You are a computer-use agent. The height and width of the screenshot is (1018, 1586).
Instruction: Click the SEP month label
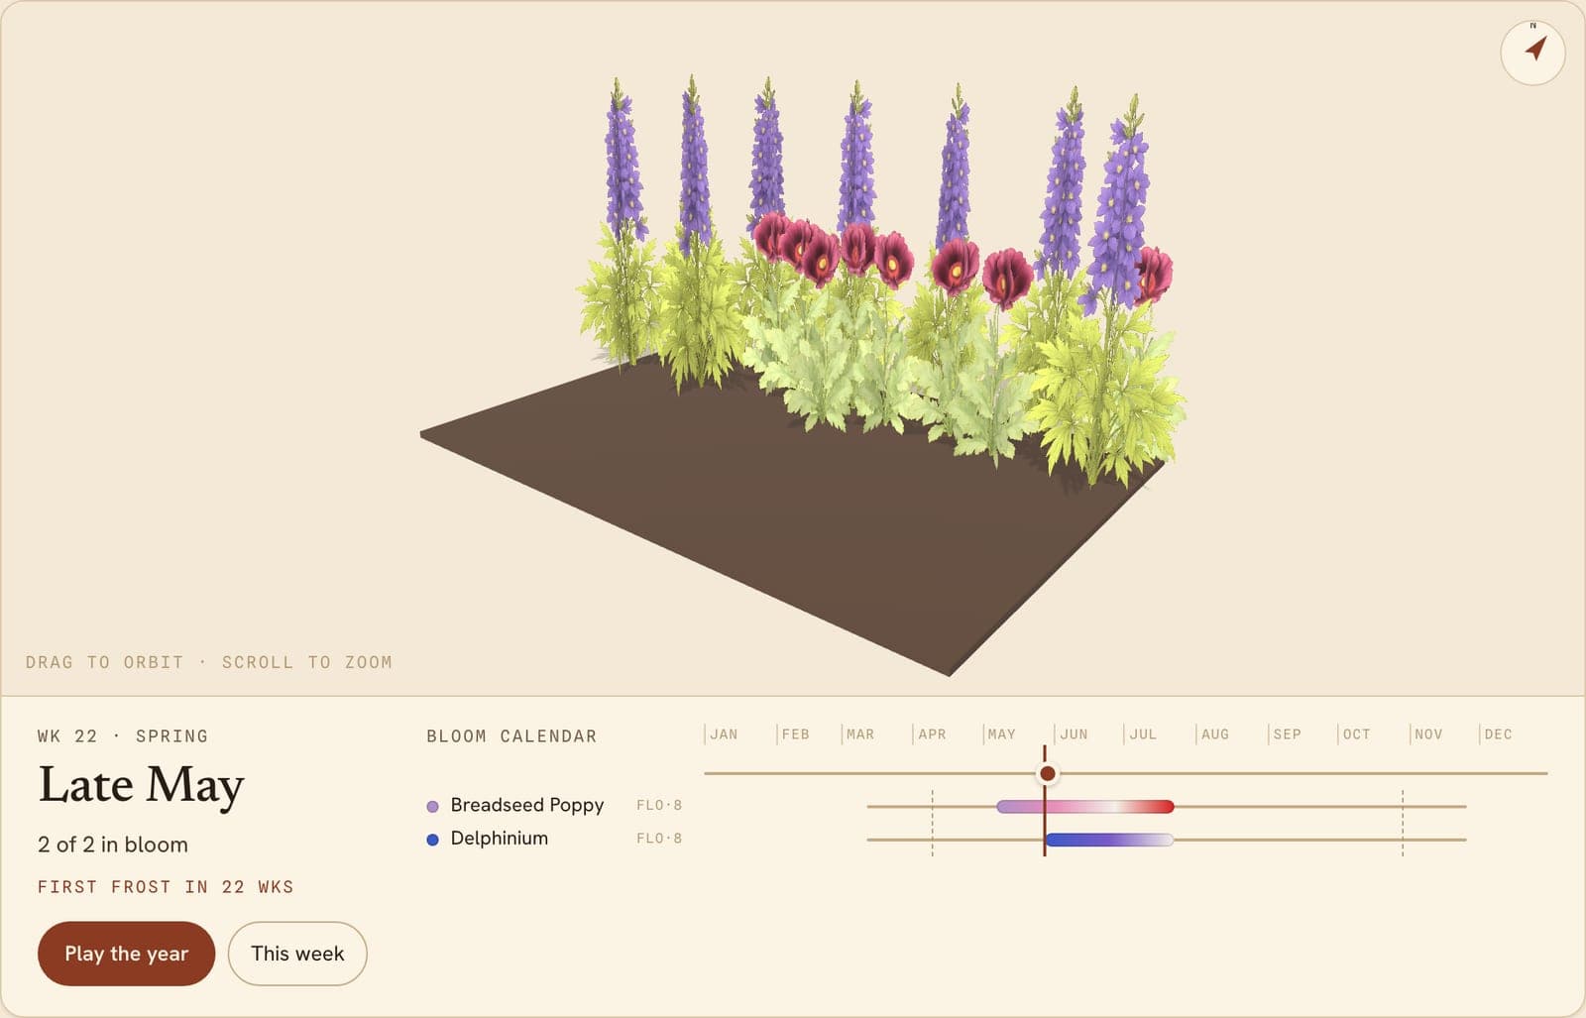[1287, 735]
